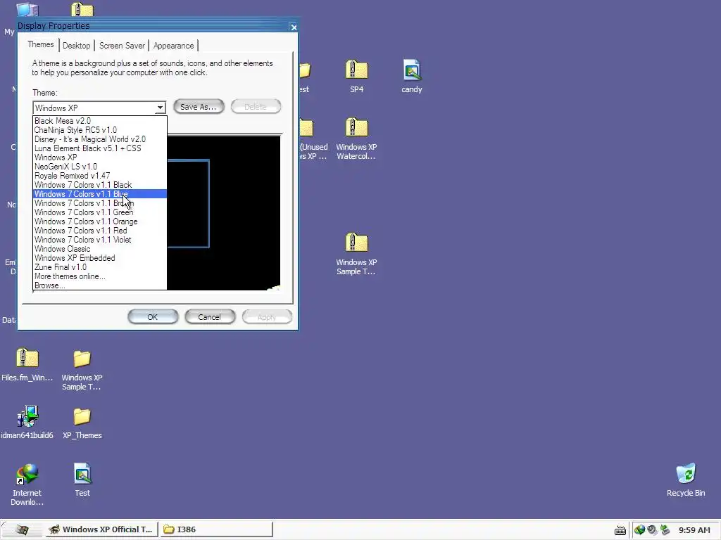Select the Recycle Bin icon

tap(686, 474)
